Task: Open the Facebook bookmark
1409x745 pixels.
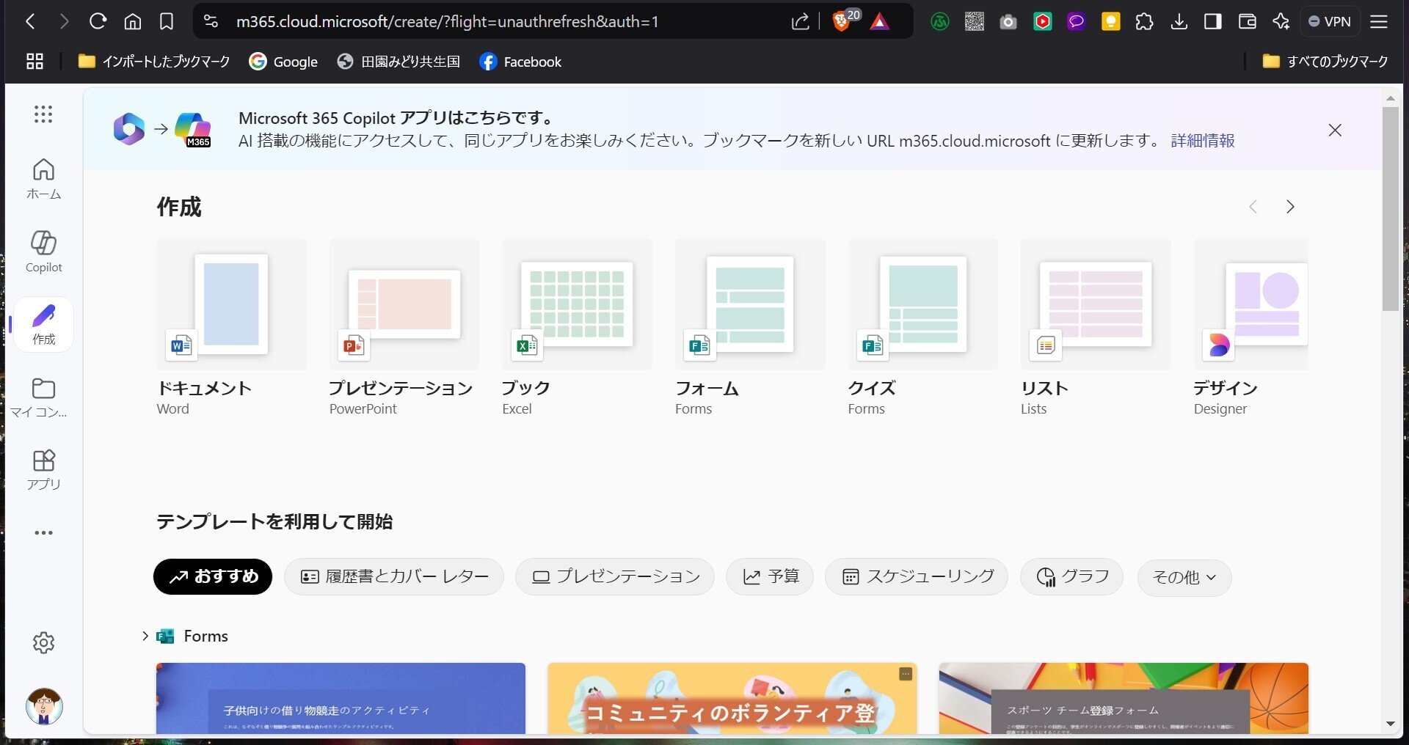Action: (x=520, y=62)
